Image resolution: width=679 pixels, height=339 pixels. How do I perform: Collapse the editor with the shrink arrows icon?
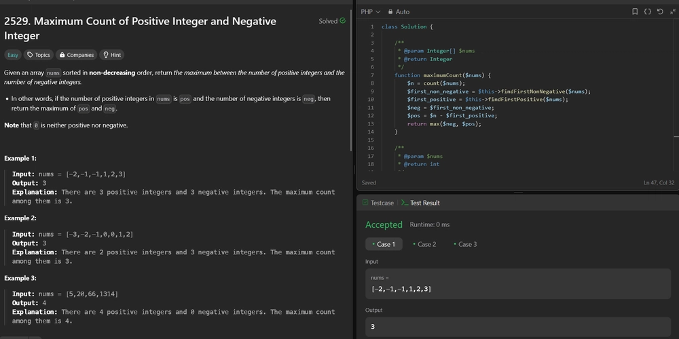tap(672, 12)
